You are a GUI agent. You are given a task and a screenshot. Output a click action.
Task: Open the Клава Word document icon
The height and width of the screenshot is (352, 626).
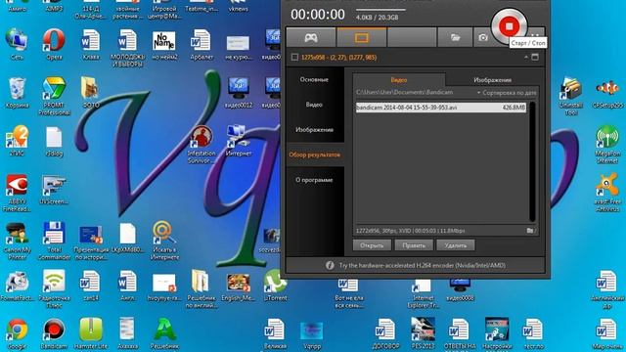coord(91,44)
